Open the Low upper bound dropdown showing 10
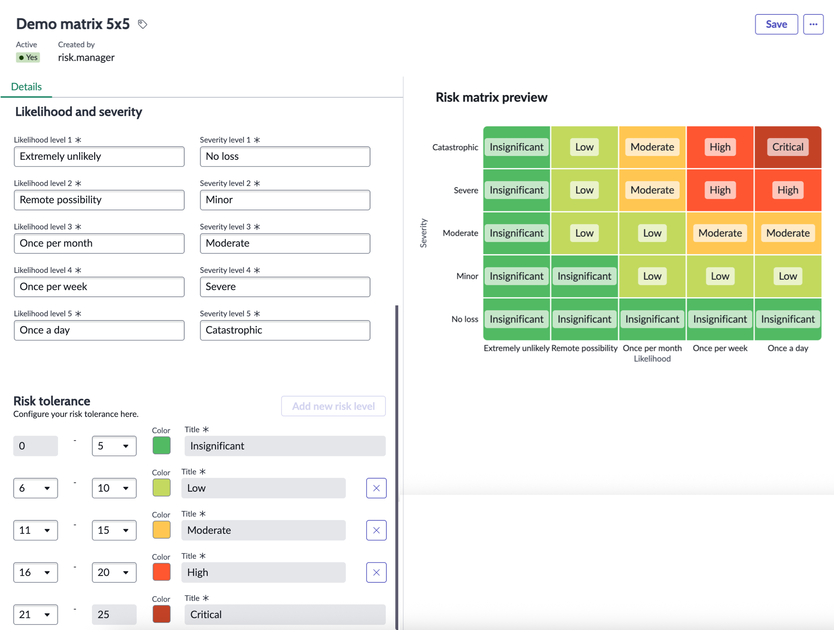 pos(114,488)
